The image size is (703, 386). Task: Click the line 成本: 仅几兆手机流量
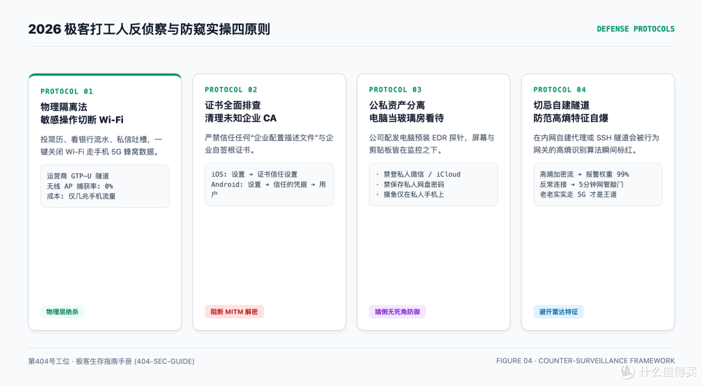click(x=81, y=196)
